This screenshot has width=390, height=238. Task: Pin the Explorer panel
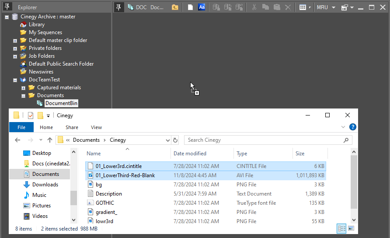[x=7, y=7]
